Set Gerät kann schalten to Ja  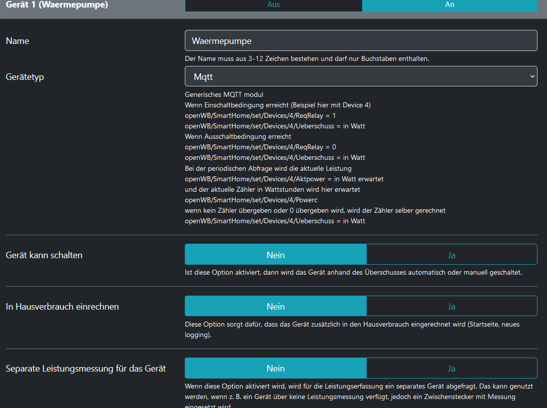(x=452, y=255)
